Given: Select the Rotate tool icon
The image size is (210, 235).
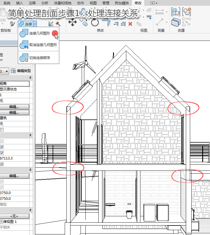Looking at the screenshot, I should point(95,22).
